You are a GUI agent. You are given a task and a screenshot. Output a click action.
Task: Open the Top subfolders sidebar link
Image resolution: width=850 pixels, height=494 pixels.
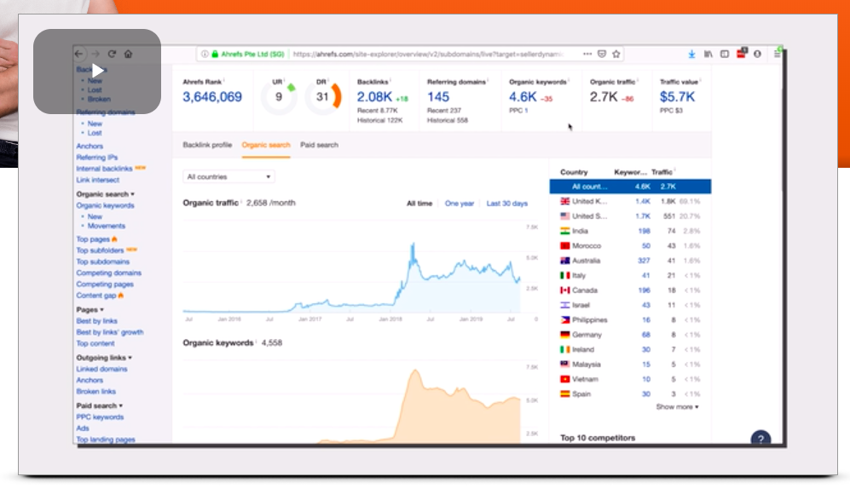100,250
